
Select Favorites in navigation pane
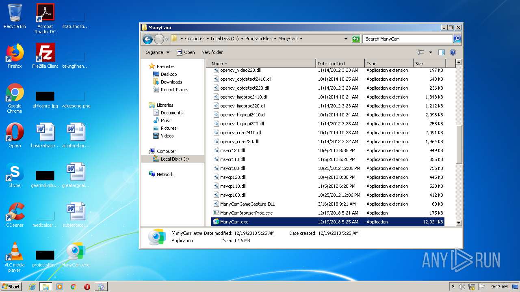coord(166,67)
